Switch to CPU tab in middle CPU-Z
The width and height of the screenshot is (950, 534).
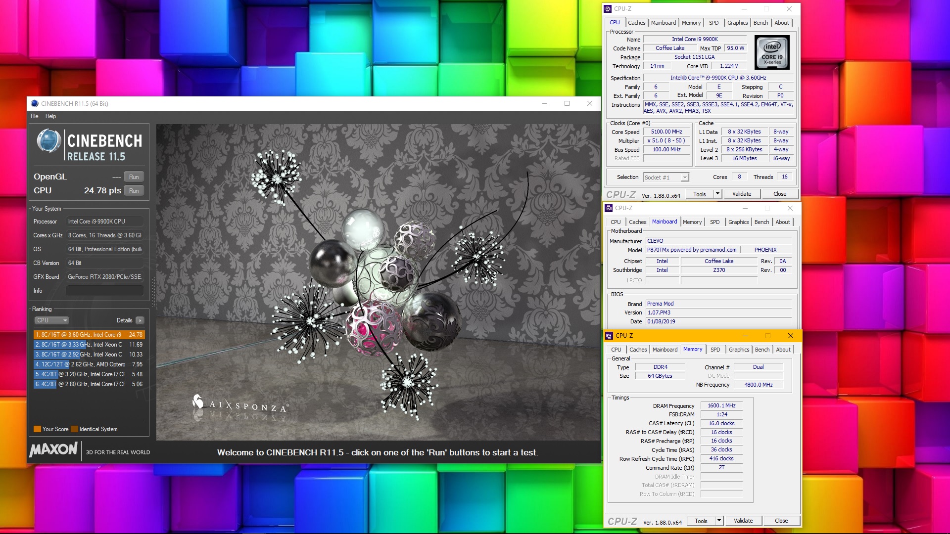[616, 222]
